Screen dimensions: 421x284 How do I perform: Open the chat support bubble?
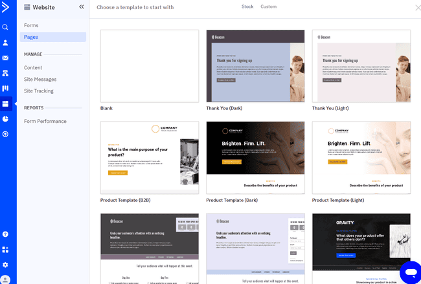click(409, 270)
